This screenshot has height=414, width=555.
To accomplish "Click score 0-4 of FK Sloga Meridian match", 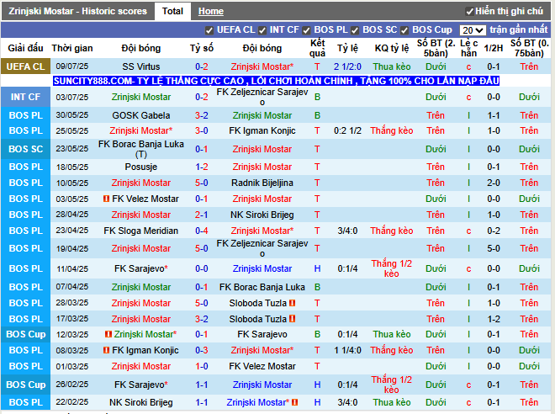I will pos(202,231).
